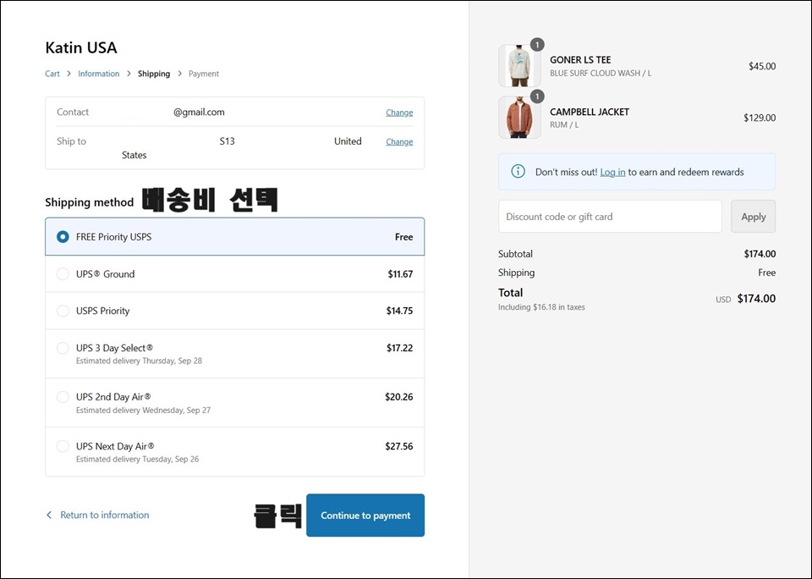Screen dimensions: 812x579
Task: Select the Shipping breadcrumb step
Action: [x=154, y=74]
